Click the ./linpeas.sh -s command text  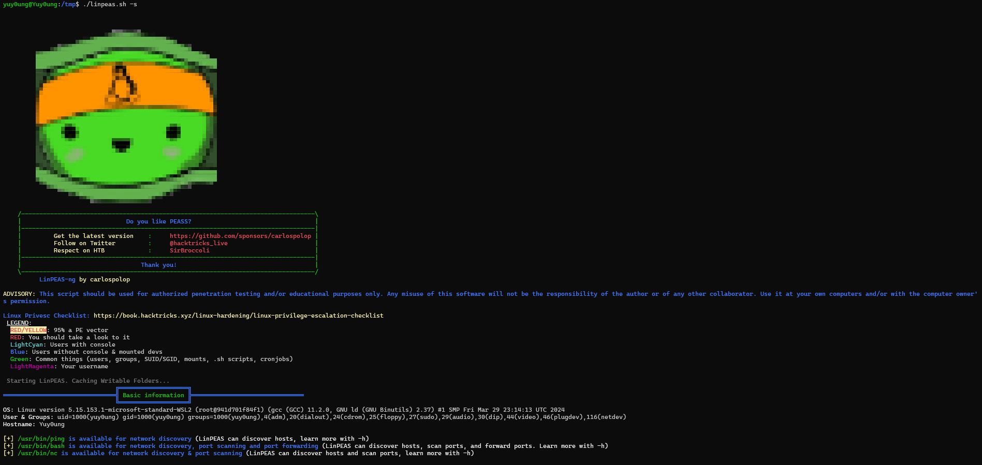[110, 4]
